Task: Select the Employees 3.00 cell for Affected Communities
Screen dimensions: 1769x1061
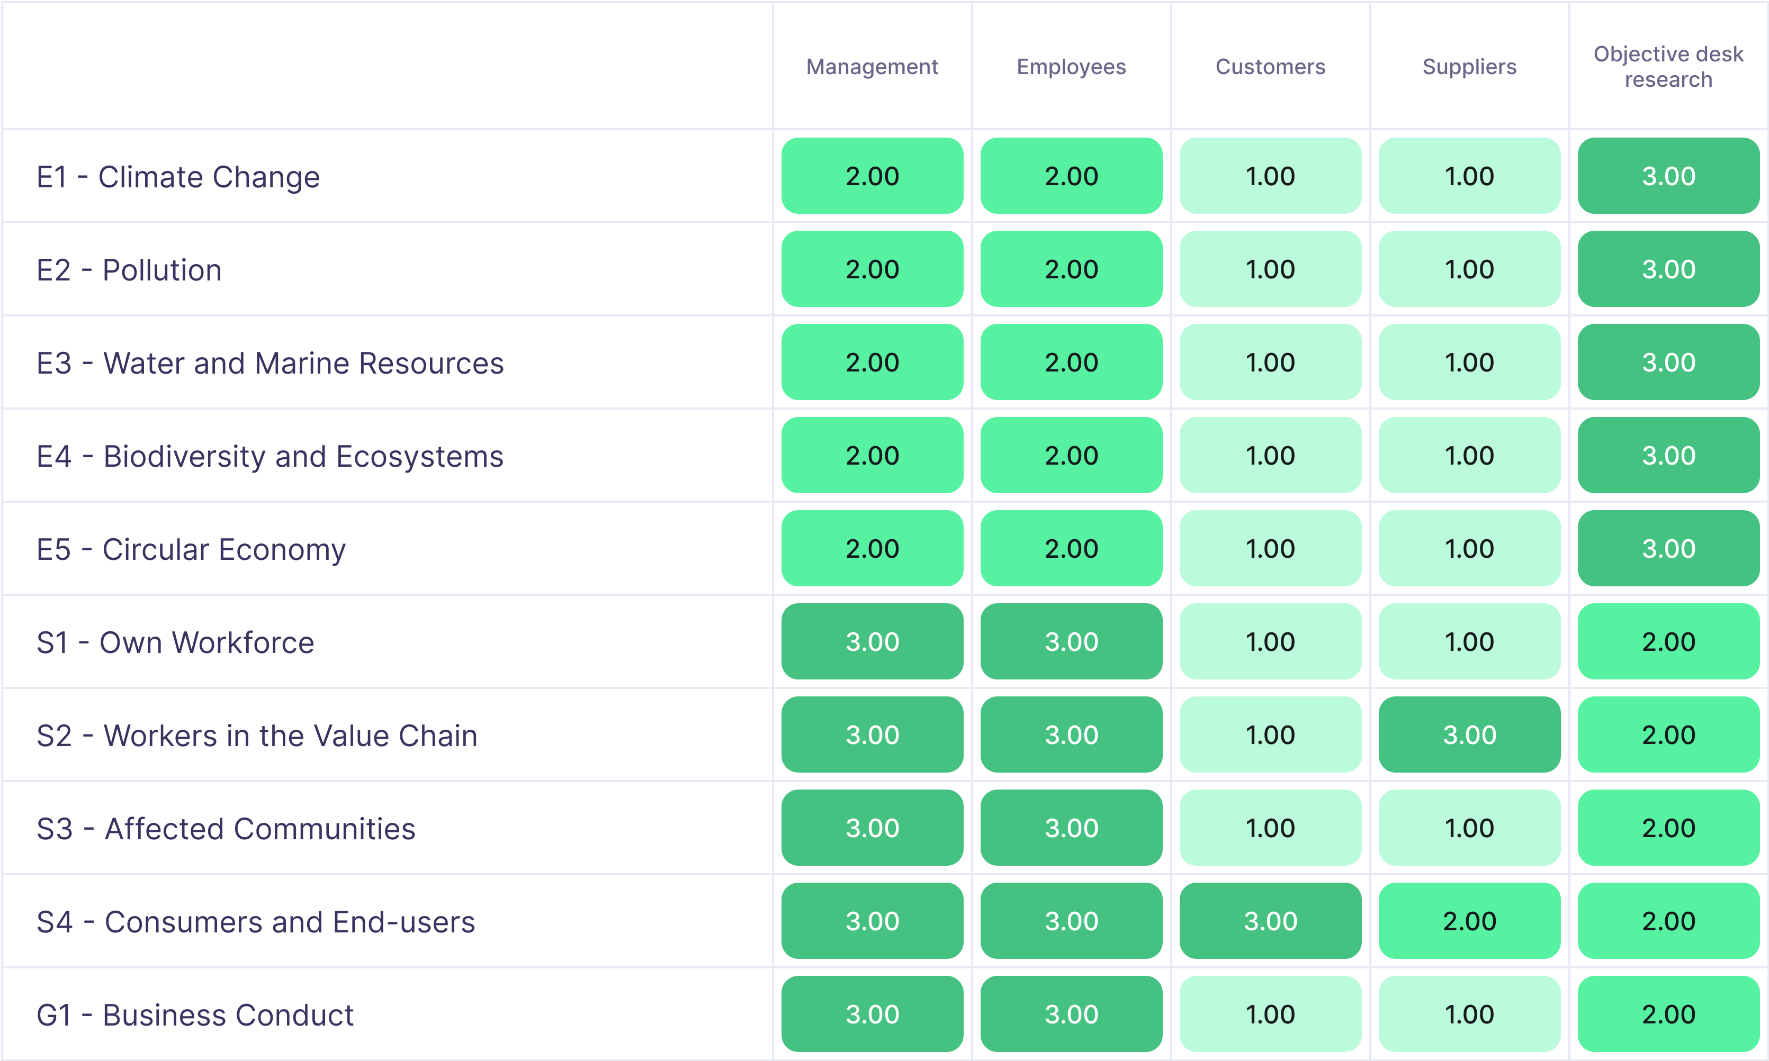Action: pyautogui.click(x=1071, y=828)
